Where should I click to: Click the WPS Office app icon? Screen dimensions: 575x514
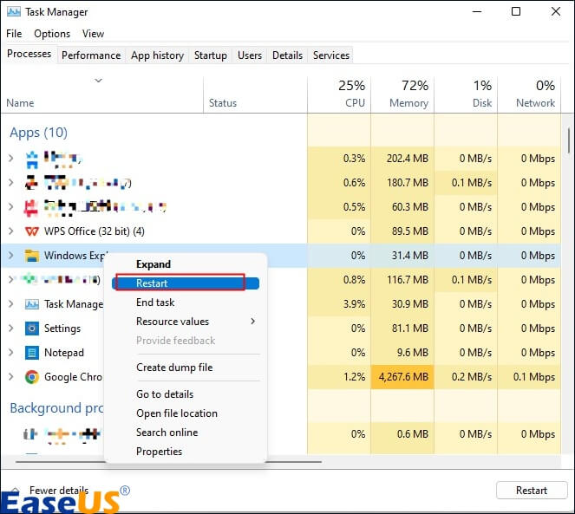tap(31, 231)
